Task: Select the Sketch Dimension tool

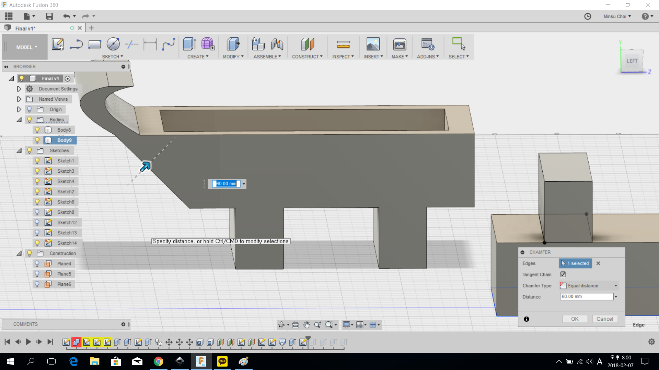Action: point(150,44)
